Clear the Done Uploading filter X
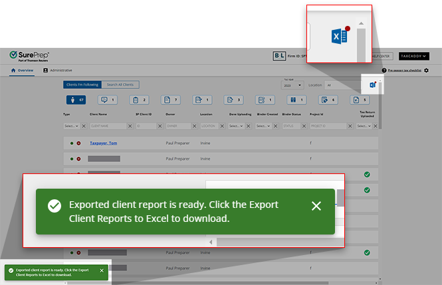 click(249, 126)
